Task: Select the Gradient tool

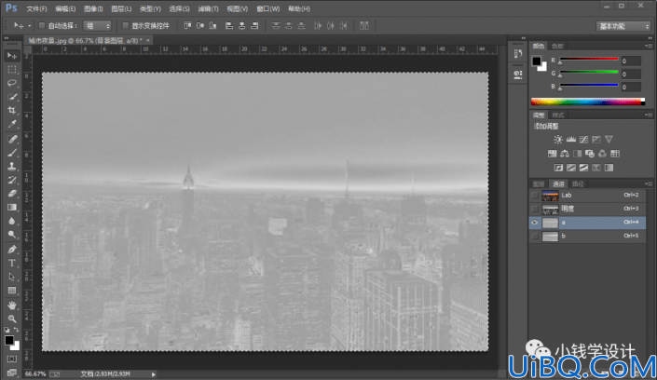Action: coord(12,208)
